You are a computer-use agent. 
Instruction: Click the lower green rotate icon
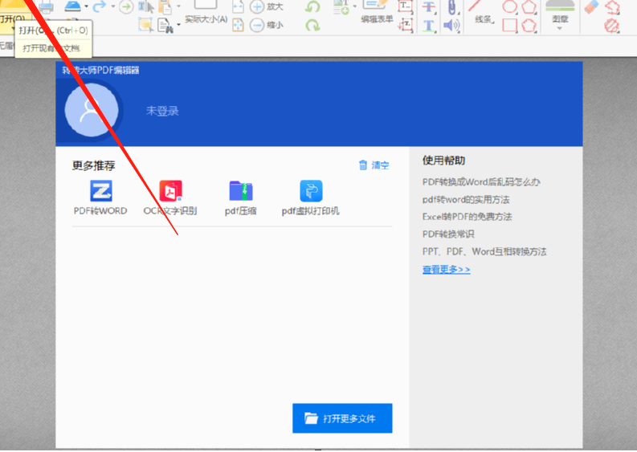pyautogui.click(x=312, y=25)
